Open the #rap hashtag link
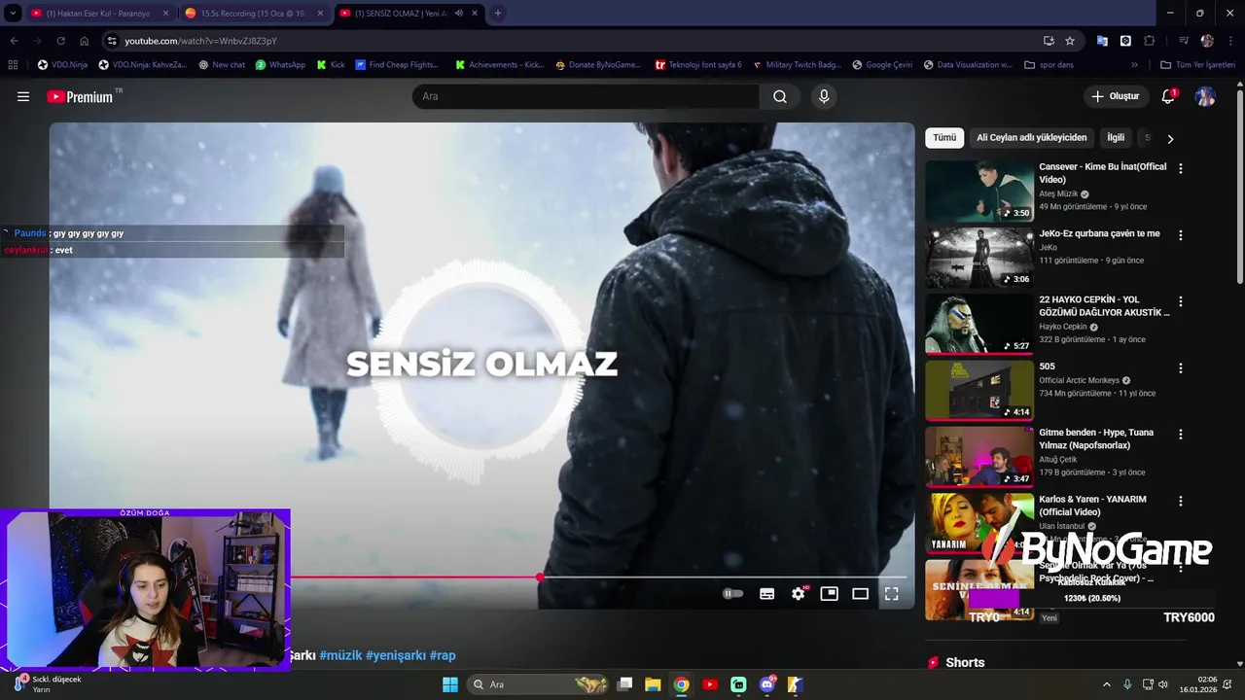 tap(443, 655)
